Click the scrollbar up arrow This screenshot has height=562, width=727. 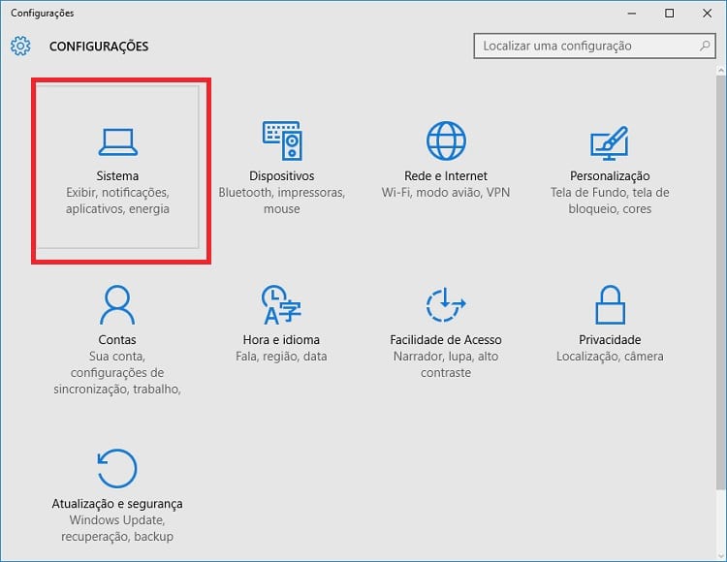[721, 70]
